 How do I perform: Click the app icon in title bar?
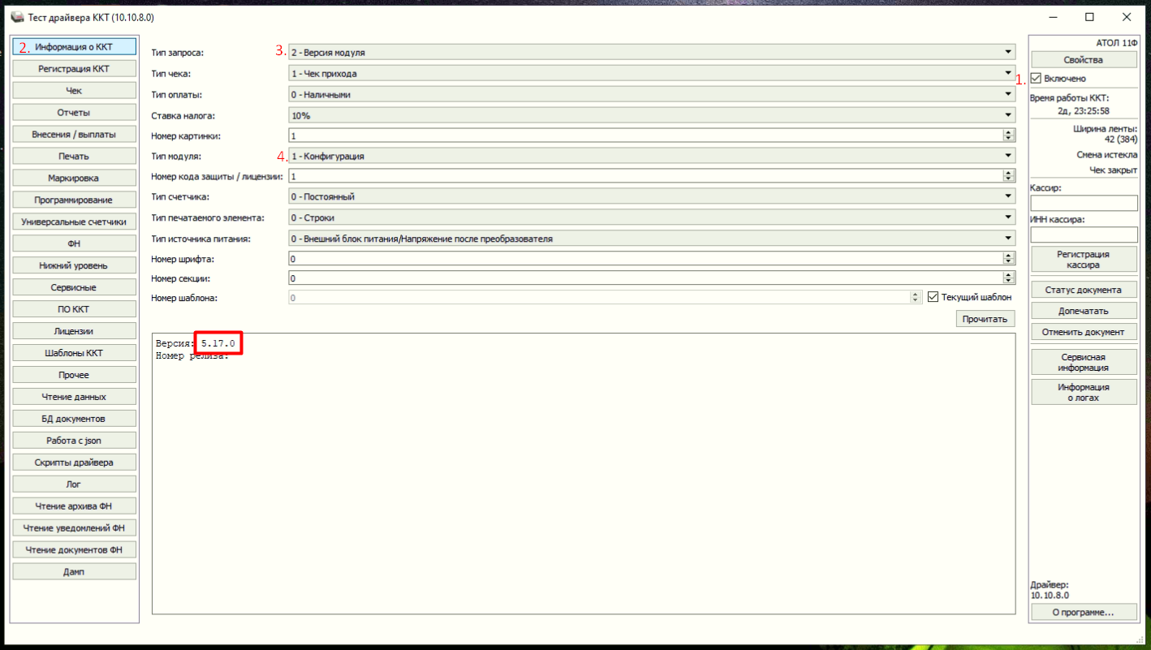[x=17, y=16]
